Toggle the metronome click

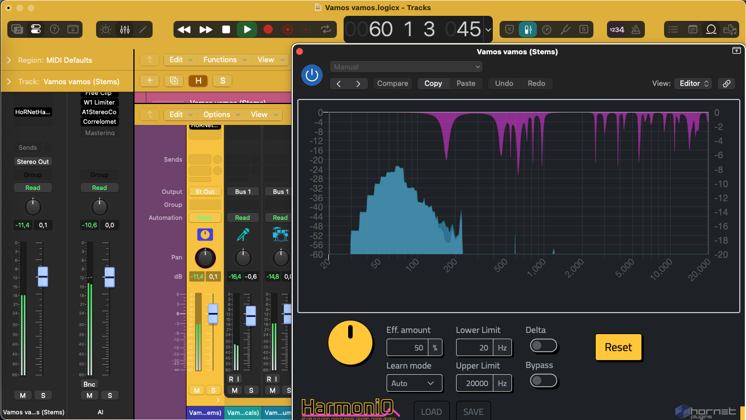(x=636, y=29)
